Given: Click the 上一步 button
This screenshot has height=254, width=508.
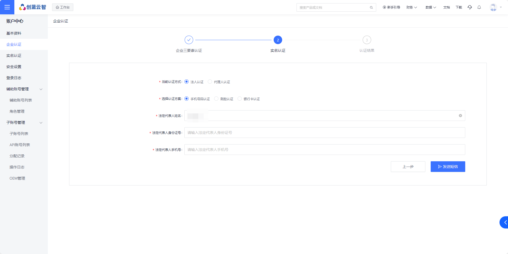Looking at the screenshot, I should (408, 167).
